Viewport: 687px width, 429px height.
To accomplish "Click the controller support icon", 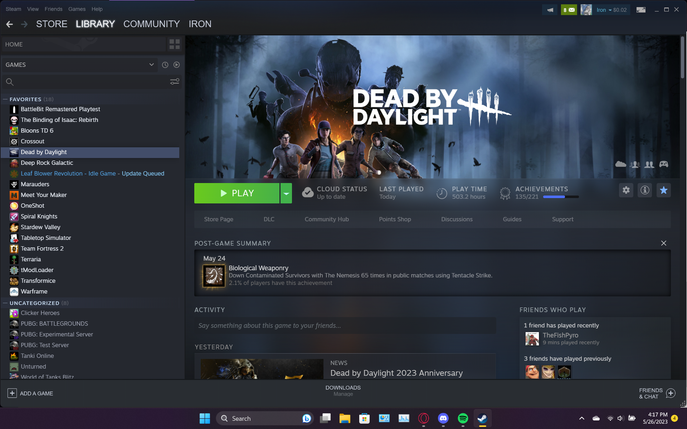I will pos(664,164).
